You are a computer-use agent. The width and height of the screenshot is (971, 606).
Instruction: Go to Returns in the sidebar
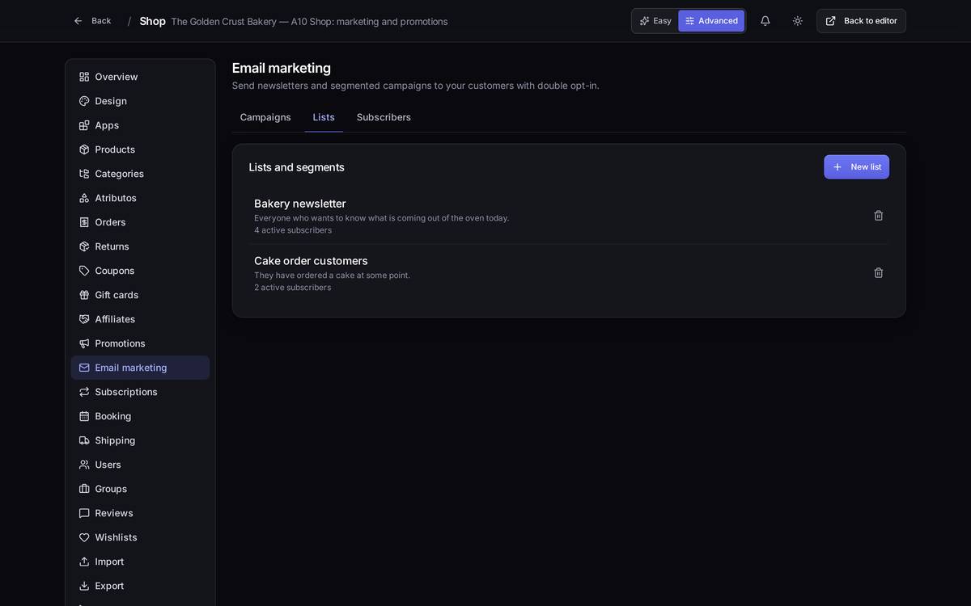140,246
